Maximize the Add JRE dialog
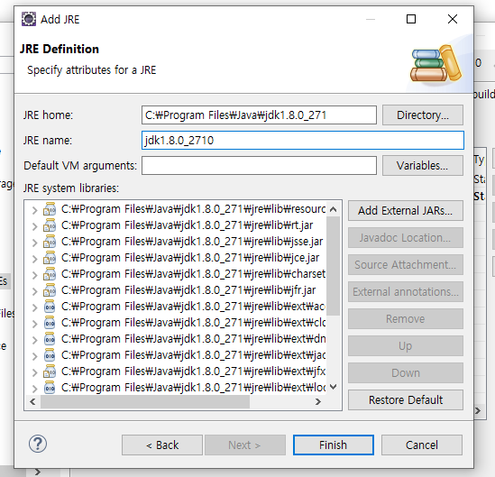 click(411, 19)
